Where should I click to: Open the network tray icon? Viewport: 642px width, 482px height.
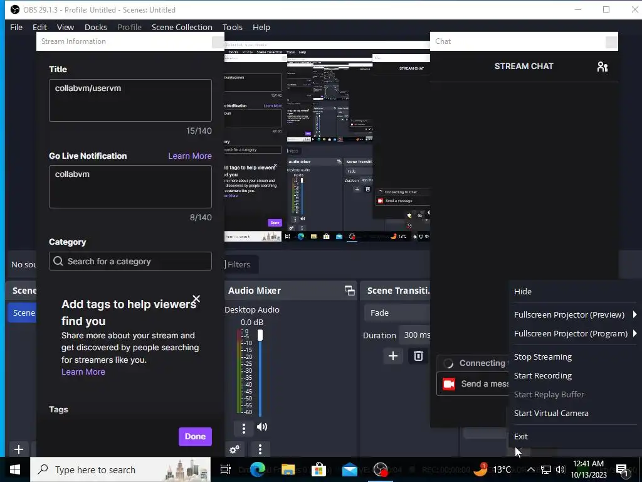pyautogui.click(x=546, y=469)
